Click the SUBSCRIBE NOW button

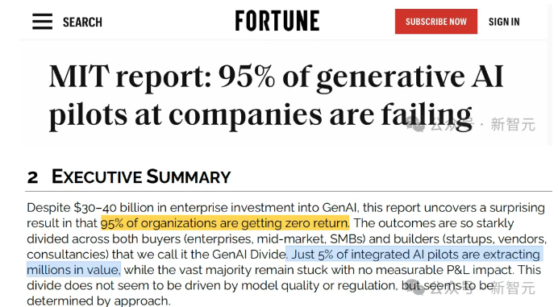[436, 22]
